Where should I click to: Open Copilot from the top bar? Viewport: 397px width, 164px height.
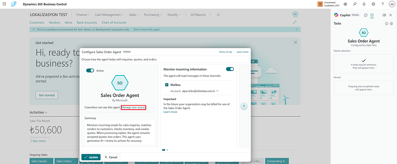(x=345, y=4)
